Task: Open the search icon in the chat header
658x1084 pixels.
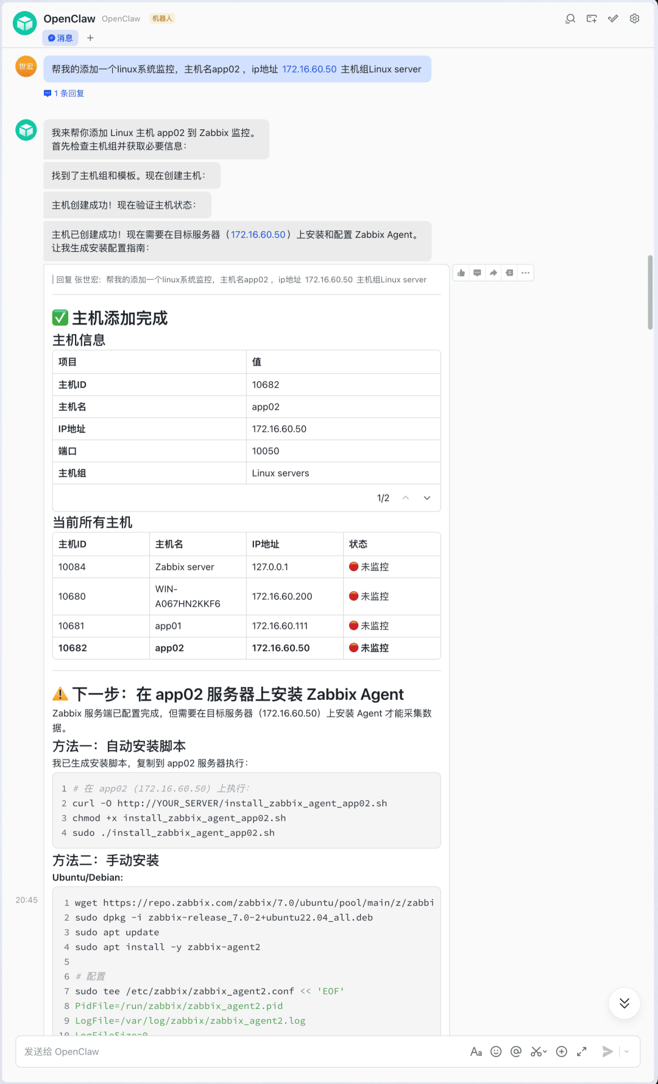Action: 570,19
